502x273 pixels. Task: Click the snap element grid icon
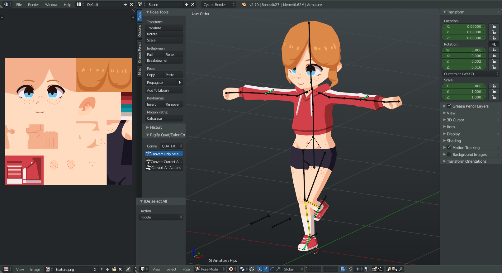[367, 269]
